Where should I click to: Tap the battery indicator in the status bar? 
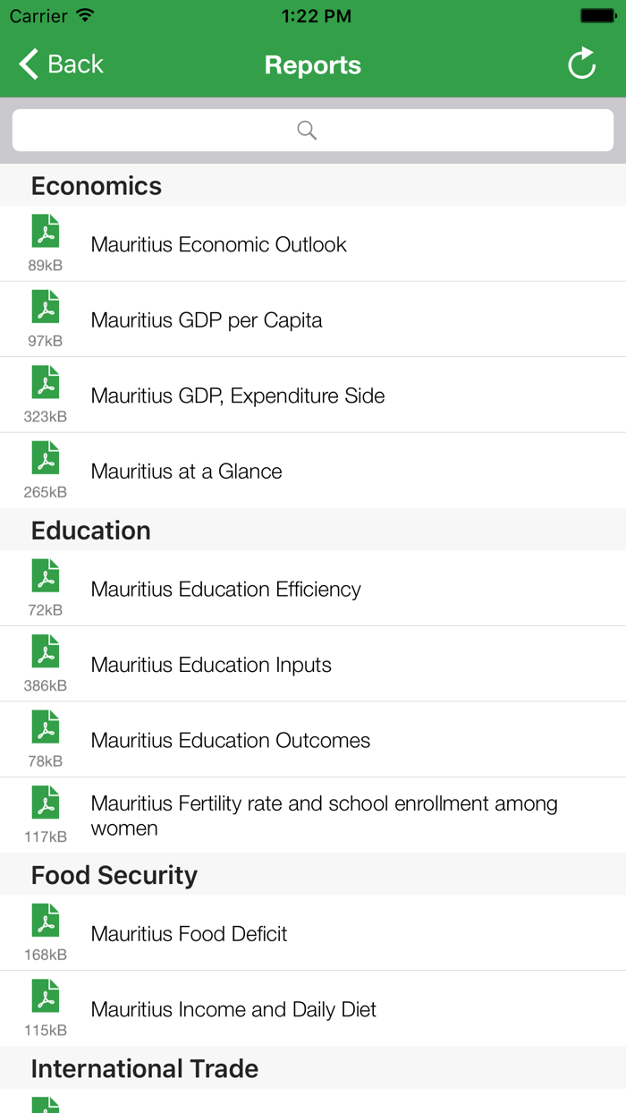(597, 15)
